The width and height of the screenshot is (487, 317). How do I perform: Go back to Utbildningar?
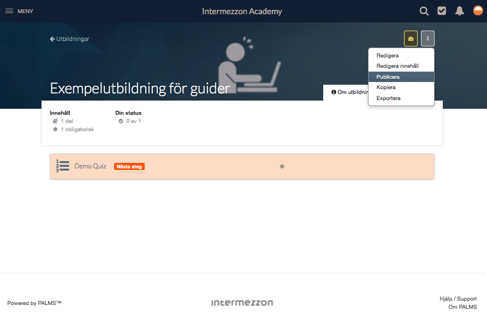(69, 39)
